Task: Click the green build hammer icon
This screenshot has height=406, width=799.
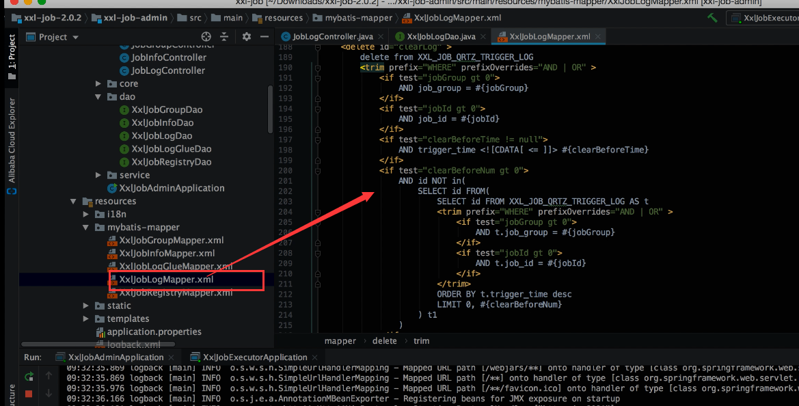Action: [712, 18]
